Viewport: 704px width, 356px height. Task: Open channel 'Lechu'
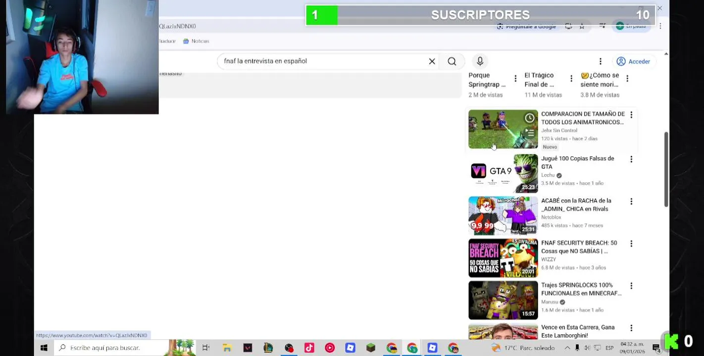pyautogui.click(x=548, y=175)
